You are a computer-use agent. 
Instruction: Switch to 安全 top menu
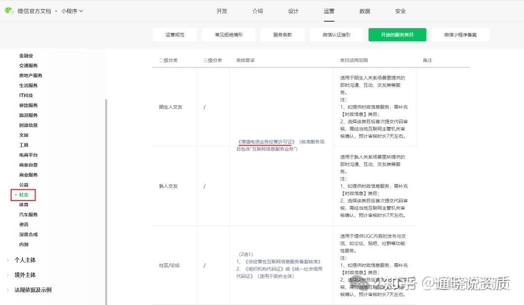[x=400, y=11]
